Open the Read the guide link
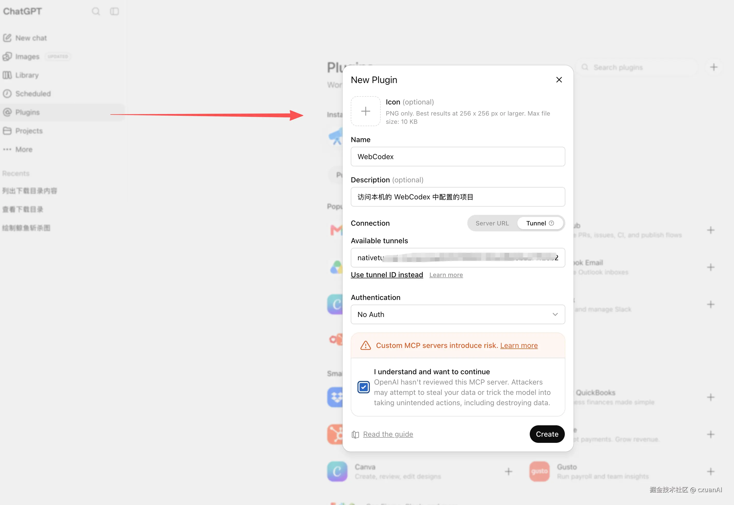The image size is (734, 505). click(x=388, y=434)
